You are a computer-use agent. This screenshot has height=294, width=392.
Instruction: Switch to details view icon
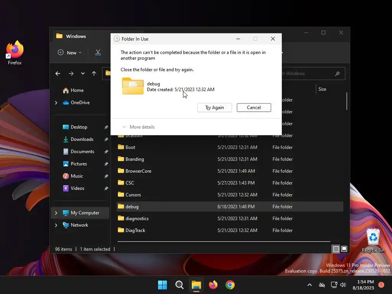tap(336, 249)
